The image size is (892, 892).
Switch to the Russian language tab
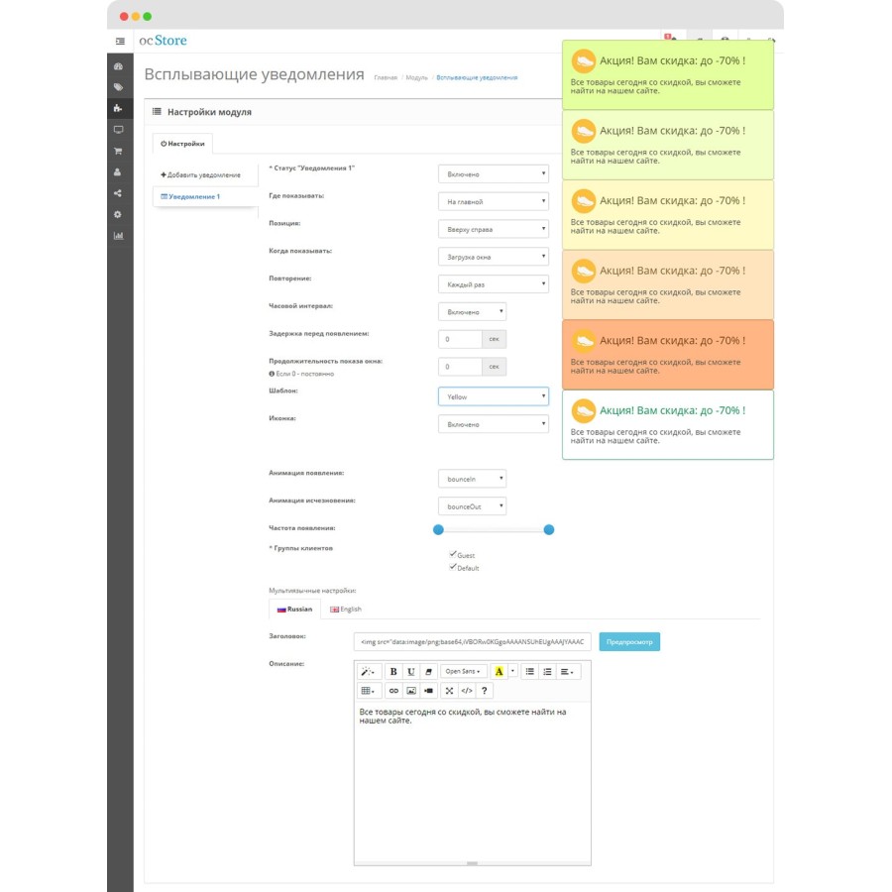pos(294,609)
